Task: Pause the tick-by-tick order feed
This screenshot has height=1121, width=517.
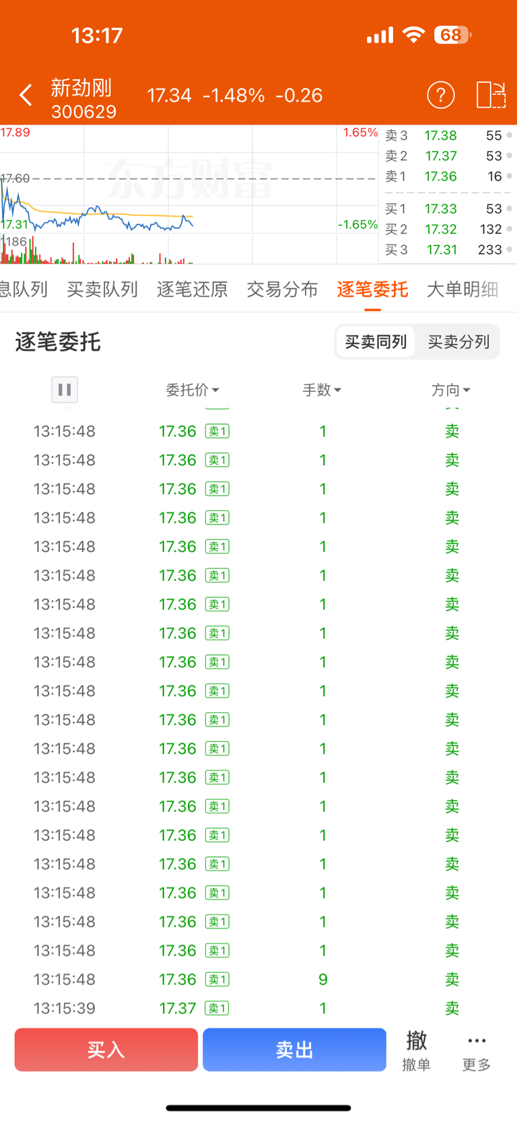Action: [65, 390]
